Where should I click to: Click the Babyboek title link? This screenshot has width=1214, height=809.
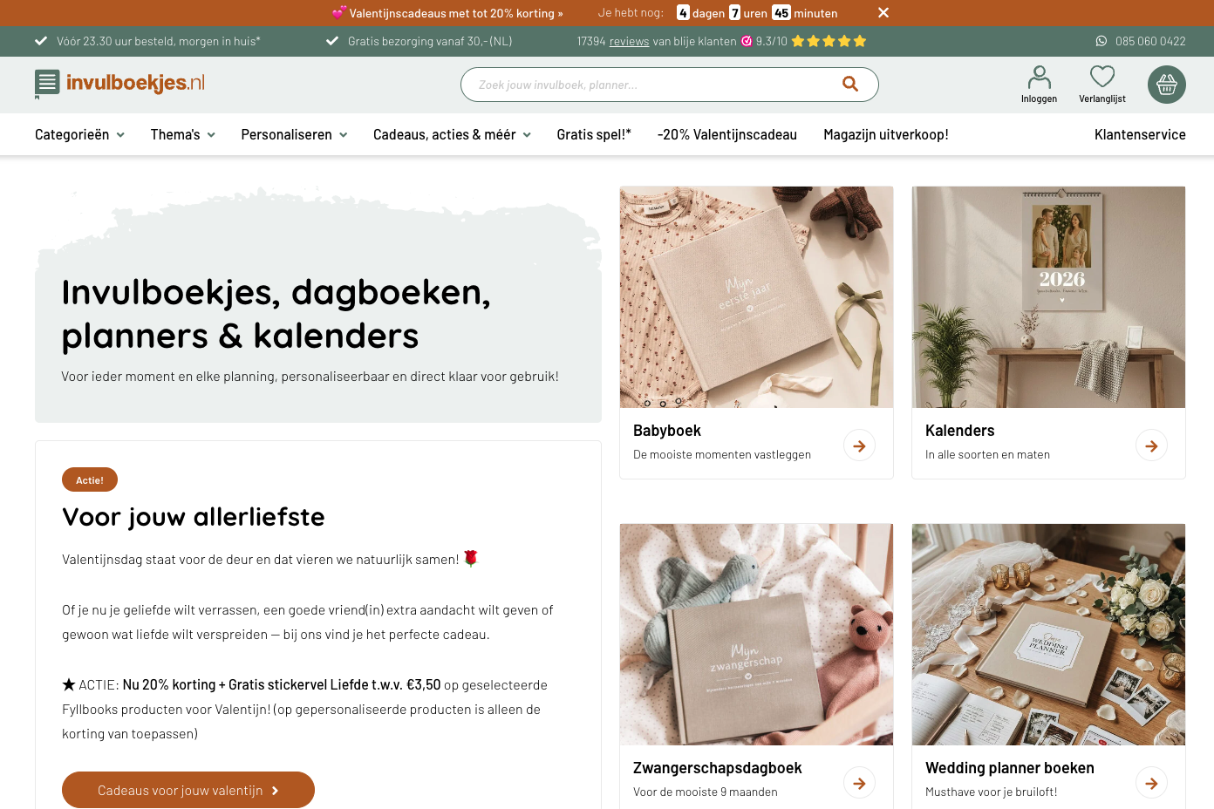click(x=667, y=431)
